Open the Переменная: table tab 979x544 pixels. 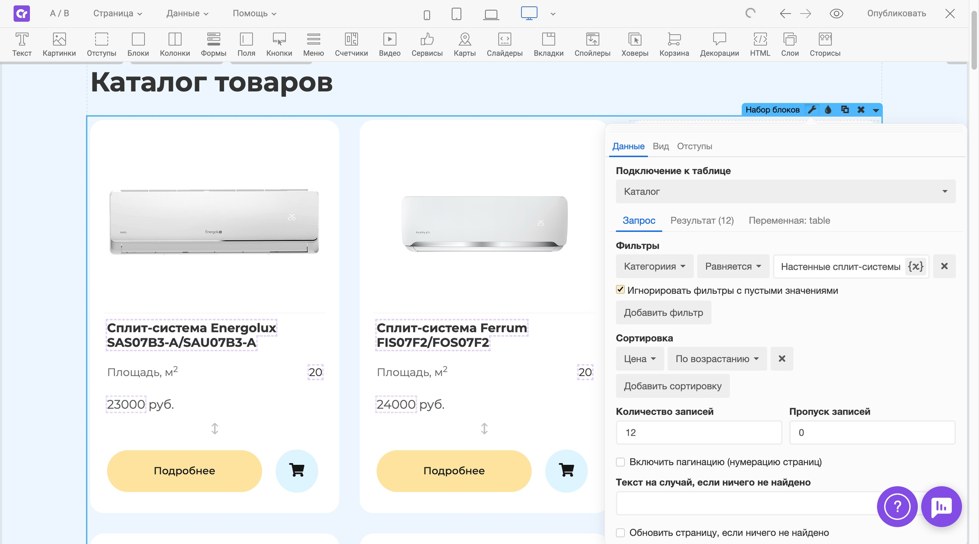pyautogui.click(x=789, y=220)
